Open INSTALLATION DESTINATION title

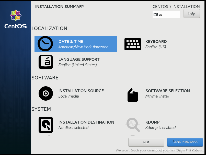(86, 122)
